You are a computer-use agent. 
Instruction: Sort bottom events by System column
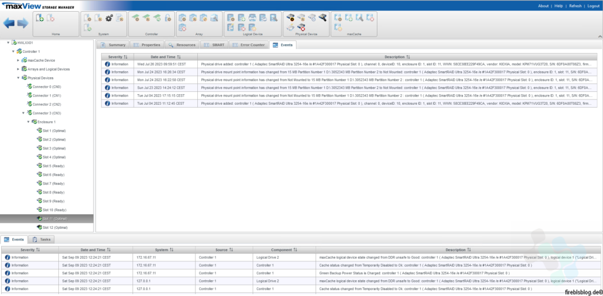pos(164,250)
